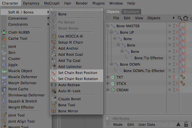Click the Bone Mirror icon
192x128 pixels.
[54, 111]
